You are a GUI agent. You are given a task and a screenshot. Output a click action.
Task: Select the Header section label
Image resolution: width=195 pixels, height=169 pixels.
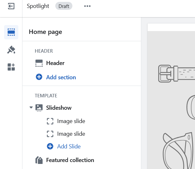pos(55,63)
